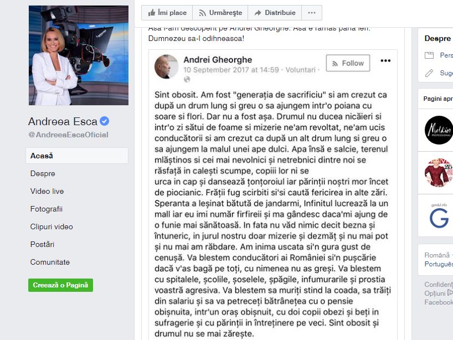Open the Despre section in the sidebar

[43, 173]
